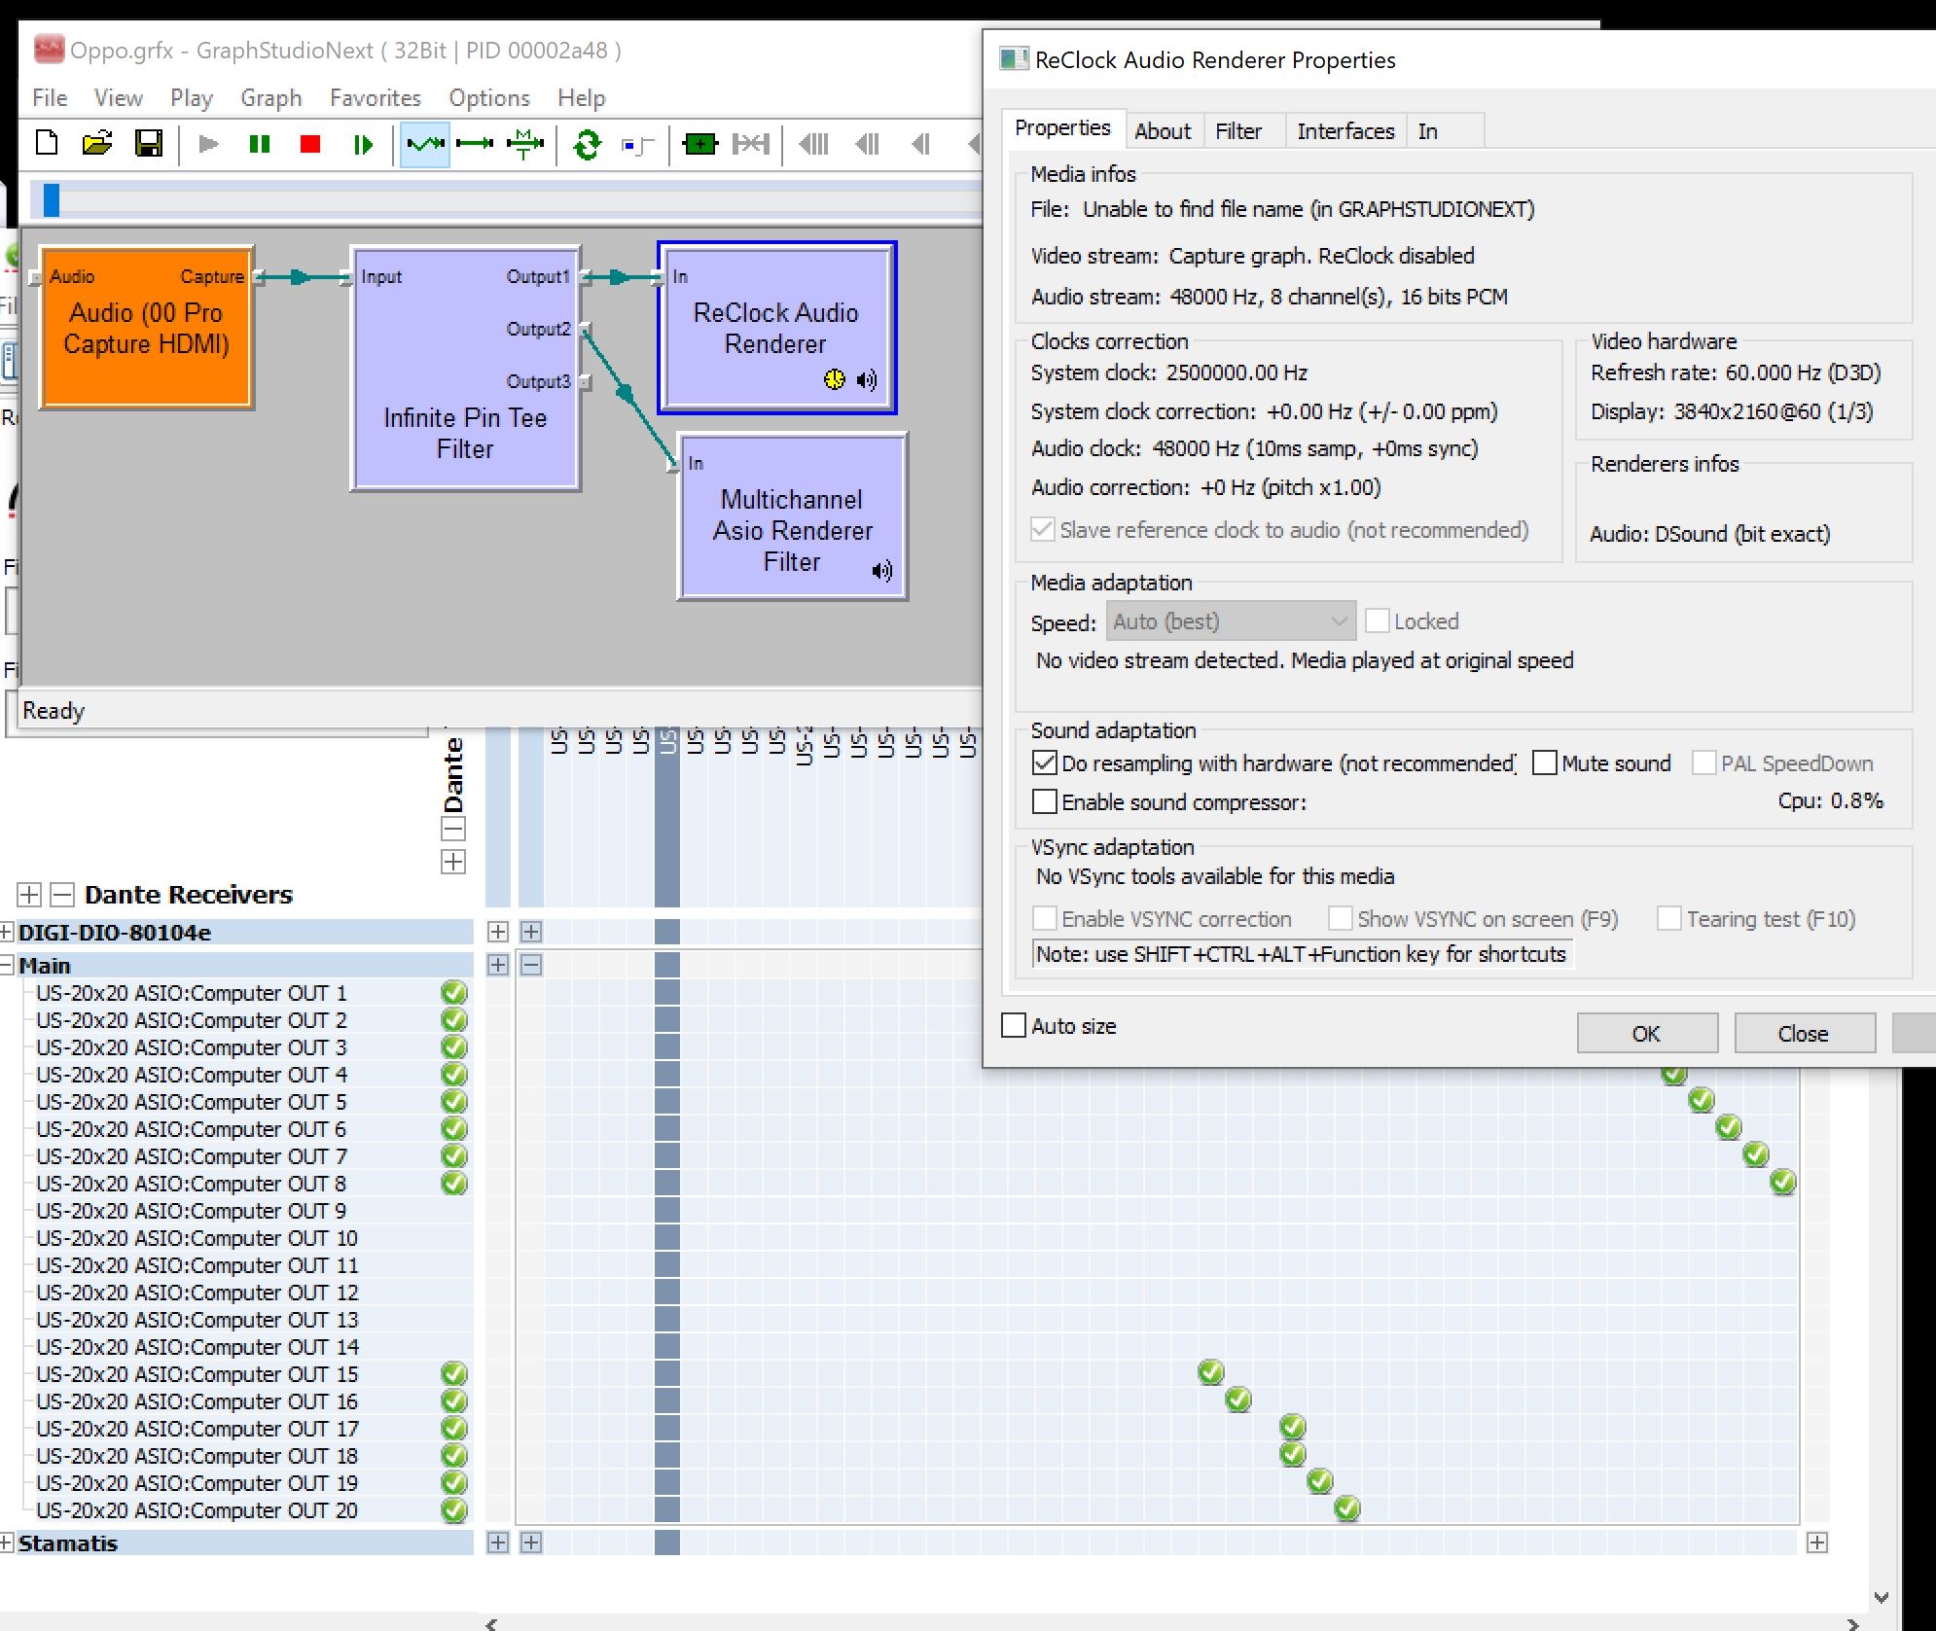Click the new graph document icon
The height and width of the screenshot is (1631, 1936).
click(x=47, y=144)
